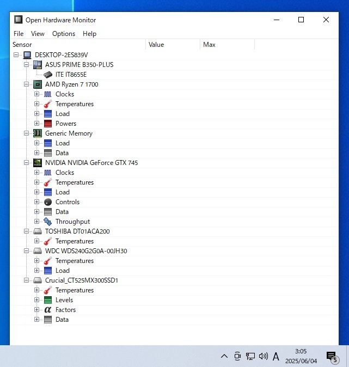Click the chip icon next to ITE IT8655E
The width and height of the screenshot is (349, 367).
[x=48, y=75]
